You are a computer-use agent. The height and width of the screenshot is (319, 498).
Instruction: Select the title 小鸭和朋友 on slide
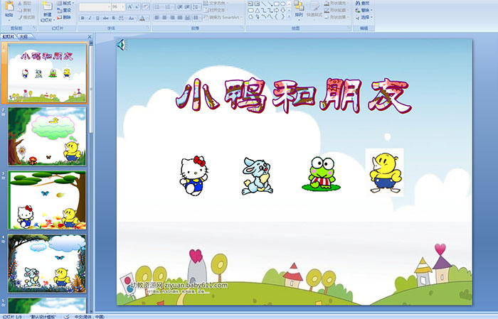tap(294, 96)
